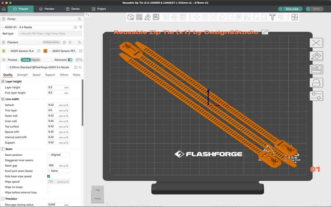The width and height of the screenshot is (331, 207).
Task: Enable Staggered inner seams checkbox
Action: [x=49, y=160]
